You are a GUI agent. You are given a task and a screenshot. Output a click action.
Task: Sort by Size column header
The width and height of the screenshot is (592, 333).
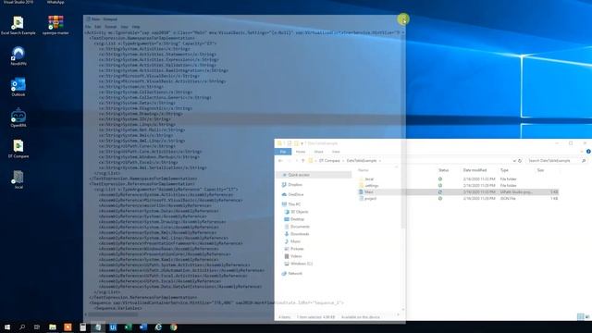(x=540, y=170)
